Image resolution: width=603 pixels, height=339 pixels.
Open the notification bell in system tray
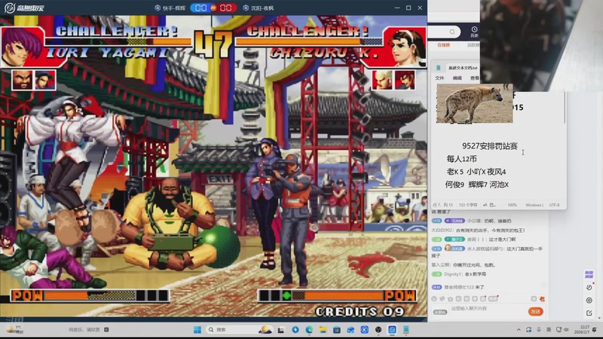595,330
